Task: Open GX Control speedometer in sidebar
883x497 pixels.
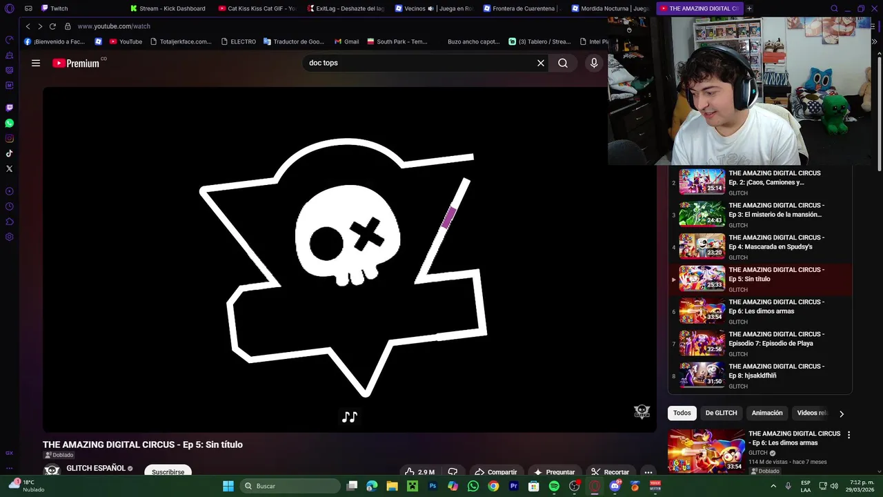Action: click(9, 40)
